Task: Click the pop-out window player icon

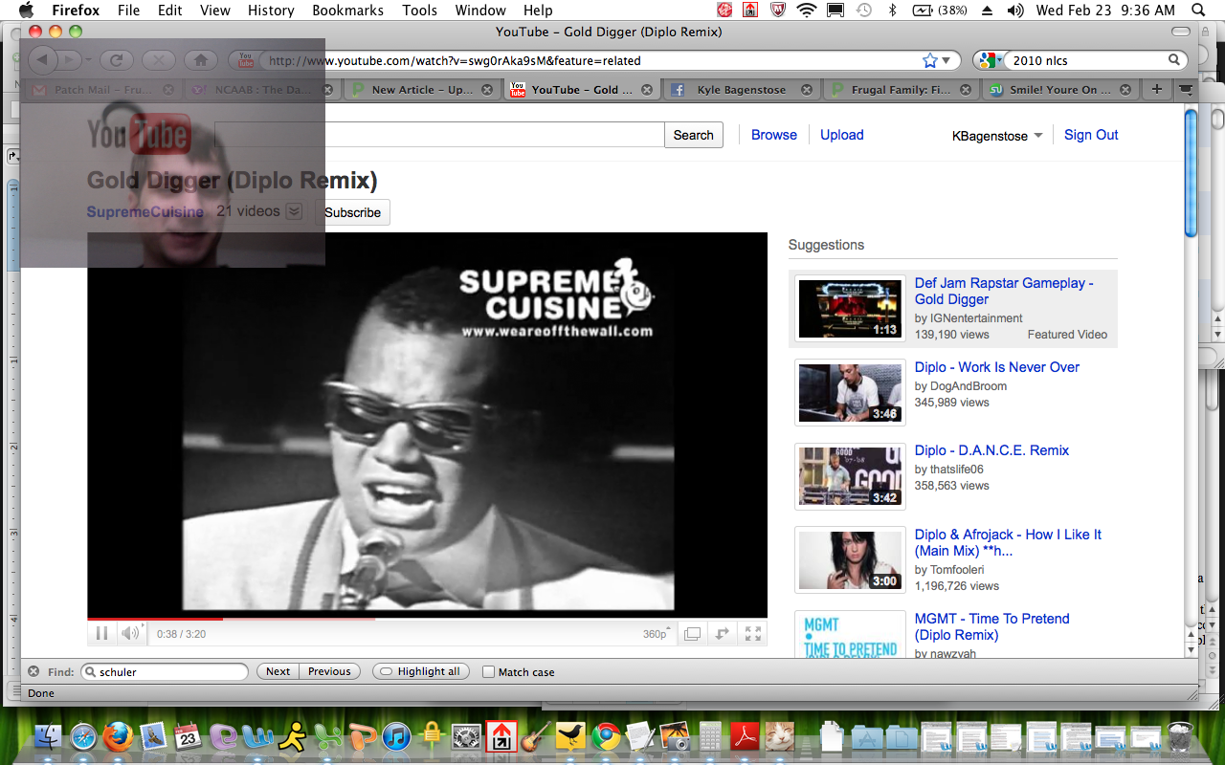Action: point(692,633)
